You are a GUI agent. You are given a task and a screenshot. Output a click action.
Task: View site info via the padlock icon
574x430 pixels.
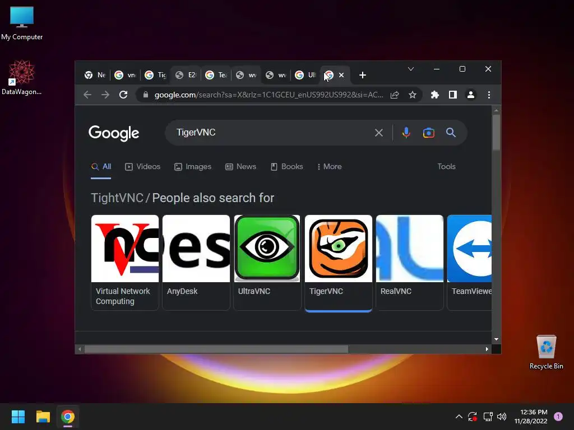click(146, 95)
